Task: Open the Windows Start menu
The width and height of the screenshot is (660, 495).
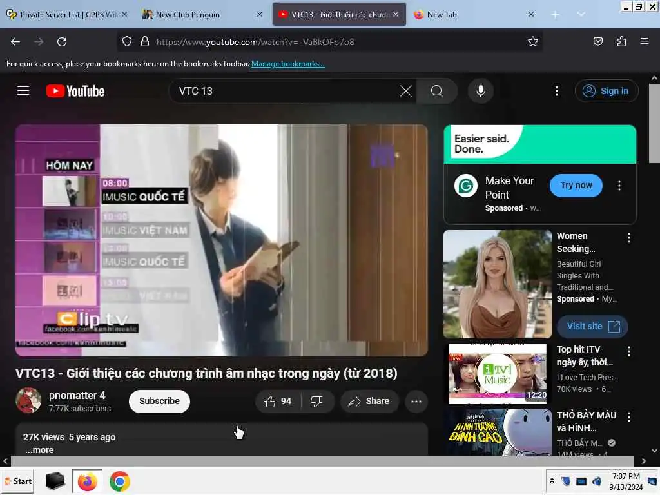Action: (x=19, y=481)
